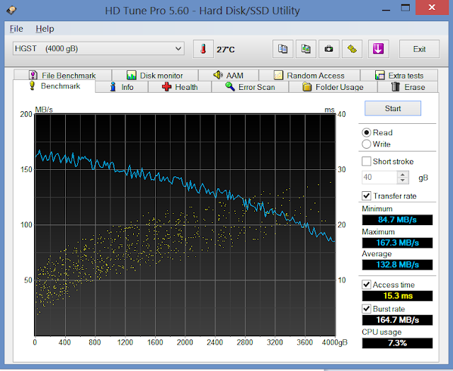453x371 pixels.
Task: Enable the Short stroke checkbox
Action: 367,161
